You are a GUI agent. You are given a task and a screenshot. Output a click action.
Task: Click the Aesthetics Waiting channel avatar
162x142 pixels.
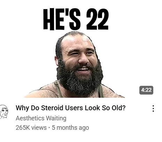click(4, 112)
